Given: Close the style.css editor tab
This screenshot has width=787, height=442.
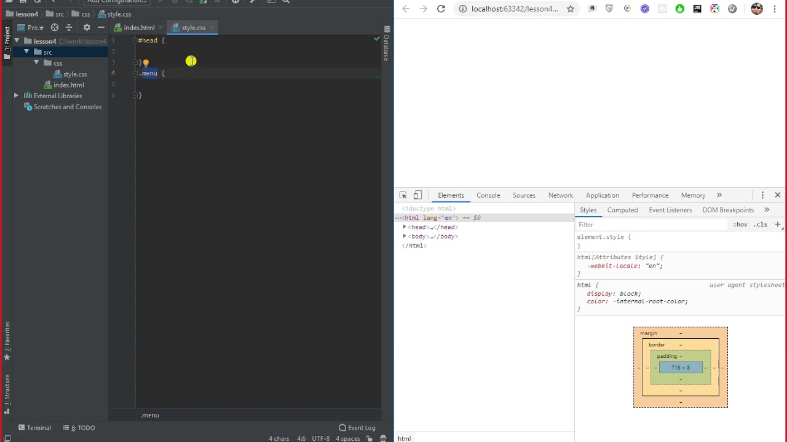Looking at the screenshot, I should click(212, 28).
